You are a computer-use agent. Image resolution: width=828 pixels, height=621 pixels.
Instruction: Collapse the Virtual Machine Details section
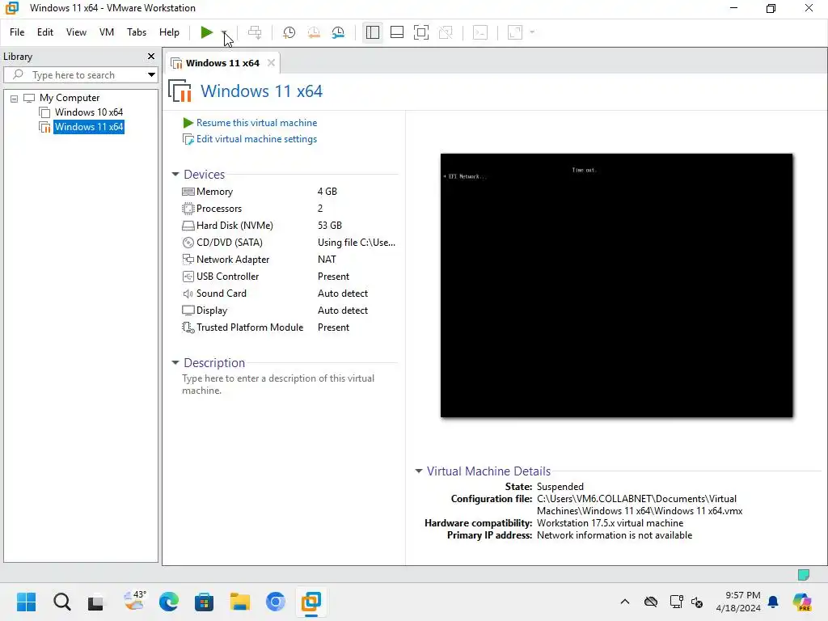point(419,471)
